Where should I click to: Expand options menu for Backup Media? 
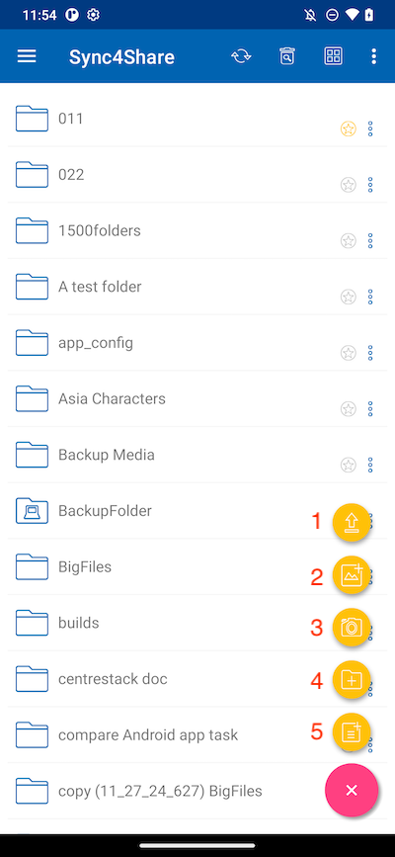[370, 466]
